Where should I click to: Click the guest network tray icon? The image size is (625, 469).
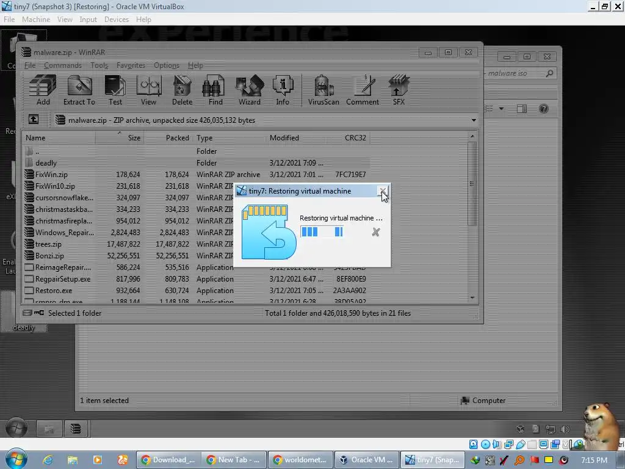[x=551, y=429]
